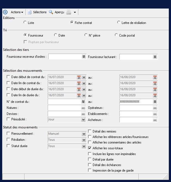
Task: Open the printer dropdown arrow in the toolbar
Action: click(x=75, y=12)
